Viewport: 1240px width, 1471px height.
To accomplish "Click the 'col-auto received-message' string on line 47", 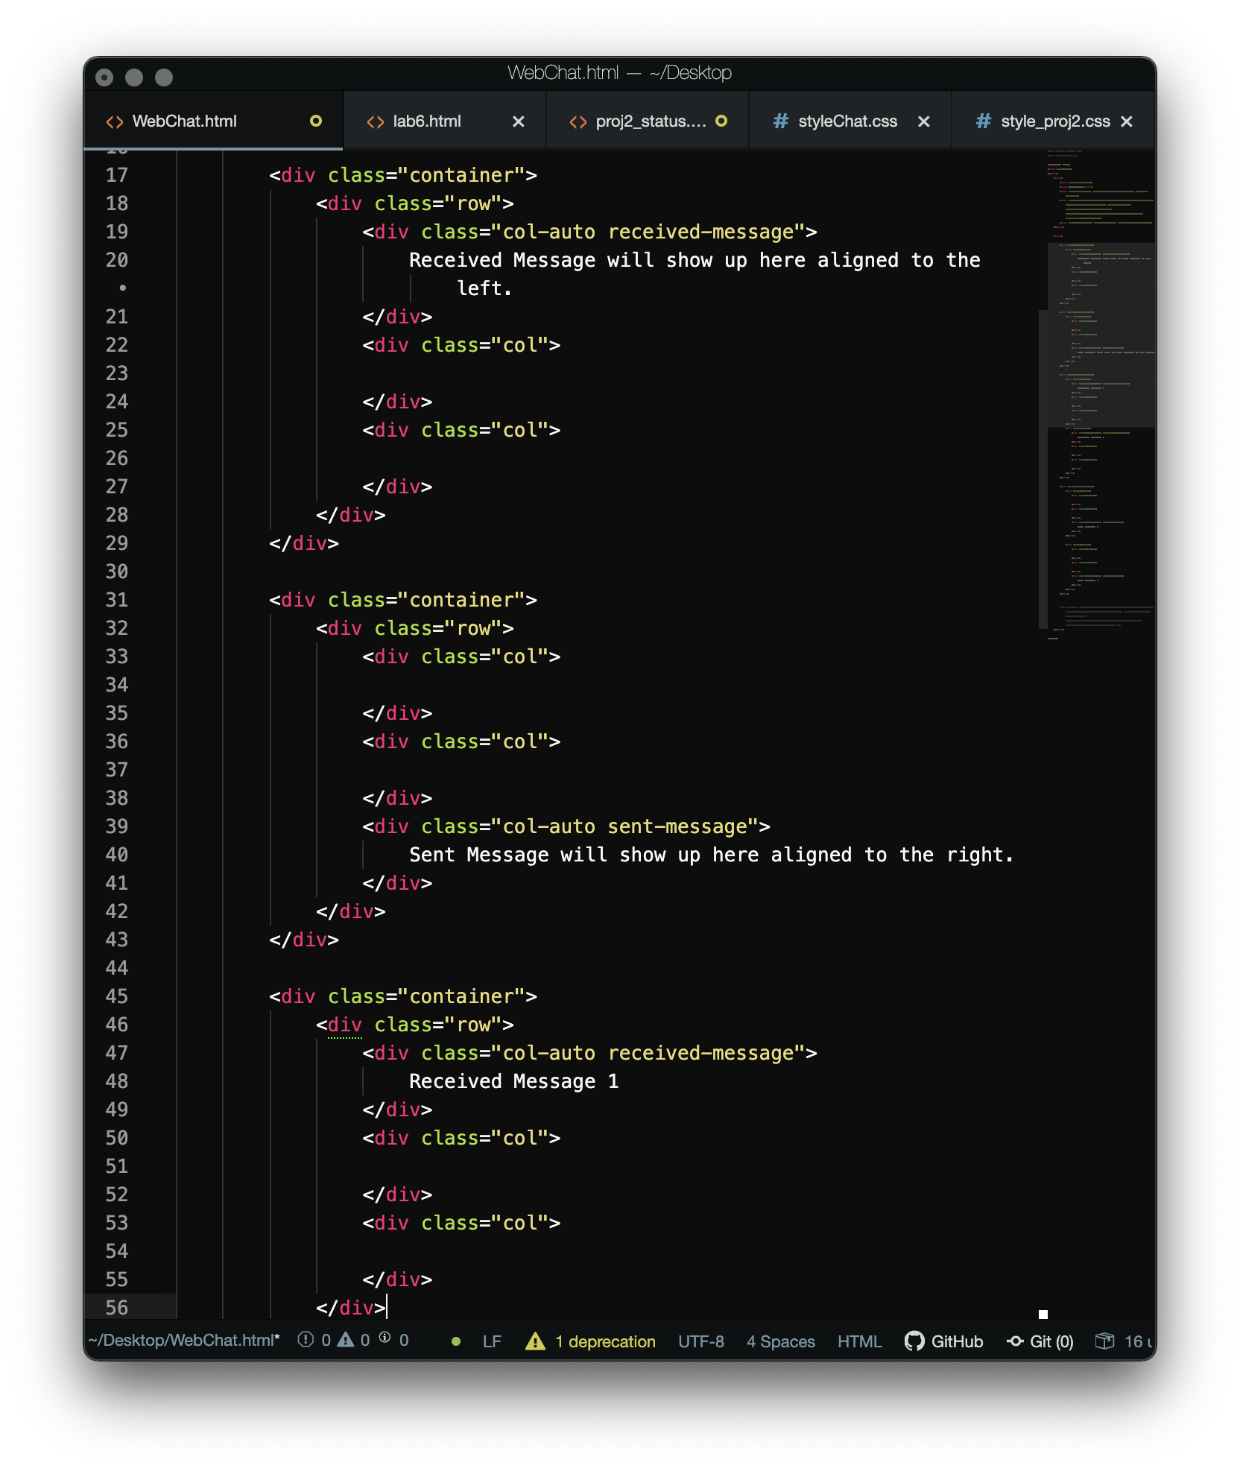I will pos(648,1053).
